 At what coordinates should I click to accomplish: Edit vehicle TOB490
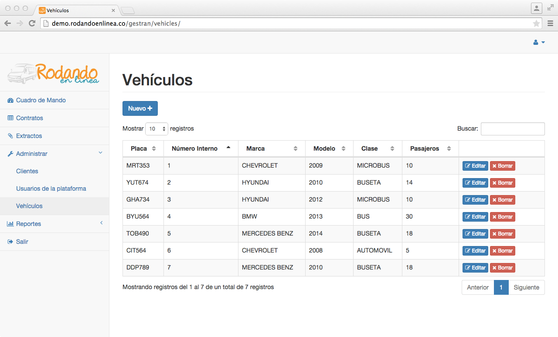coord(475,234)
